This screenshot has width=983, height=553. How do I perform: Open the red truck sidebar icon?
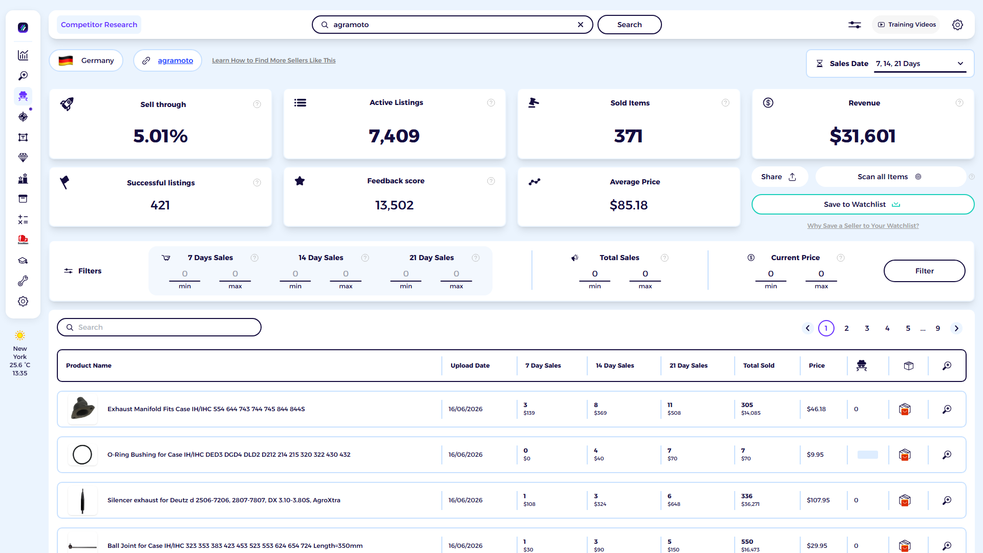[23, 240]
